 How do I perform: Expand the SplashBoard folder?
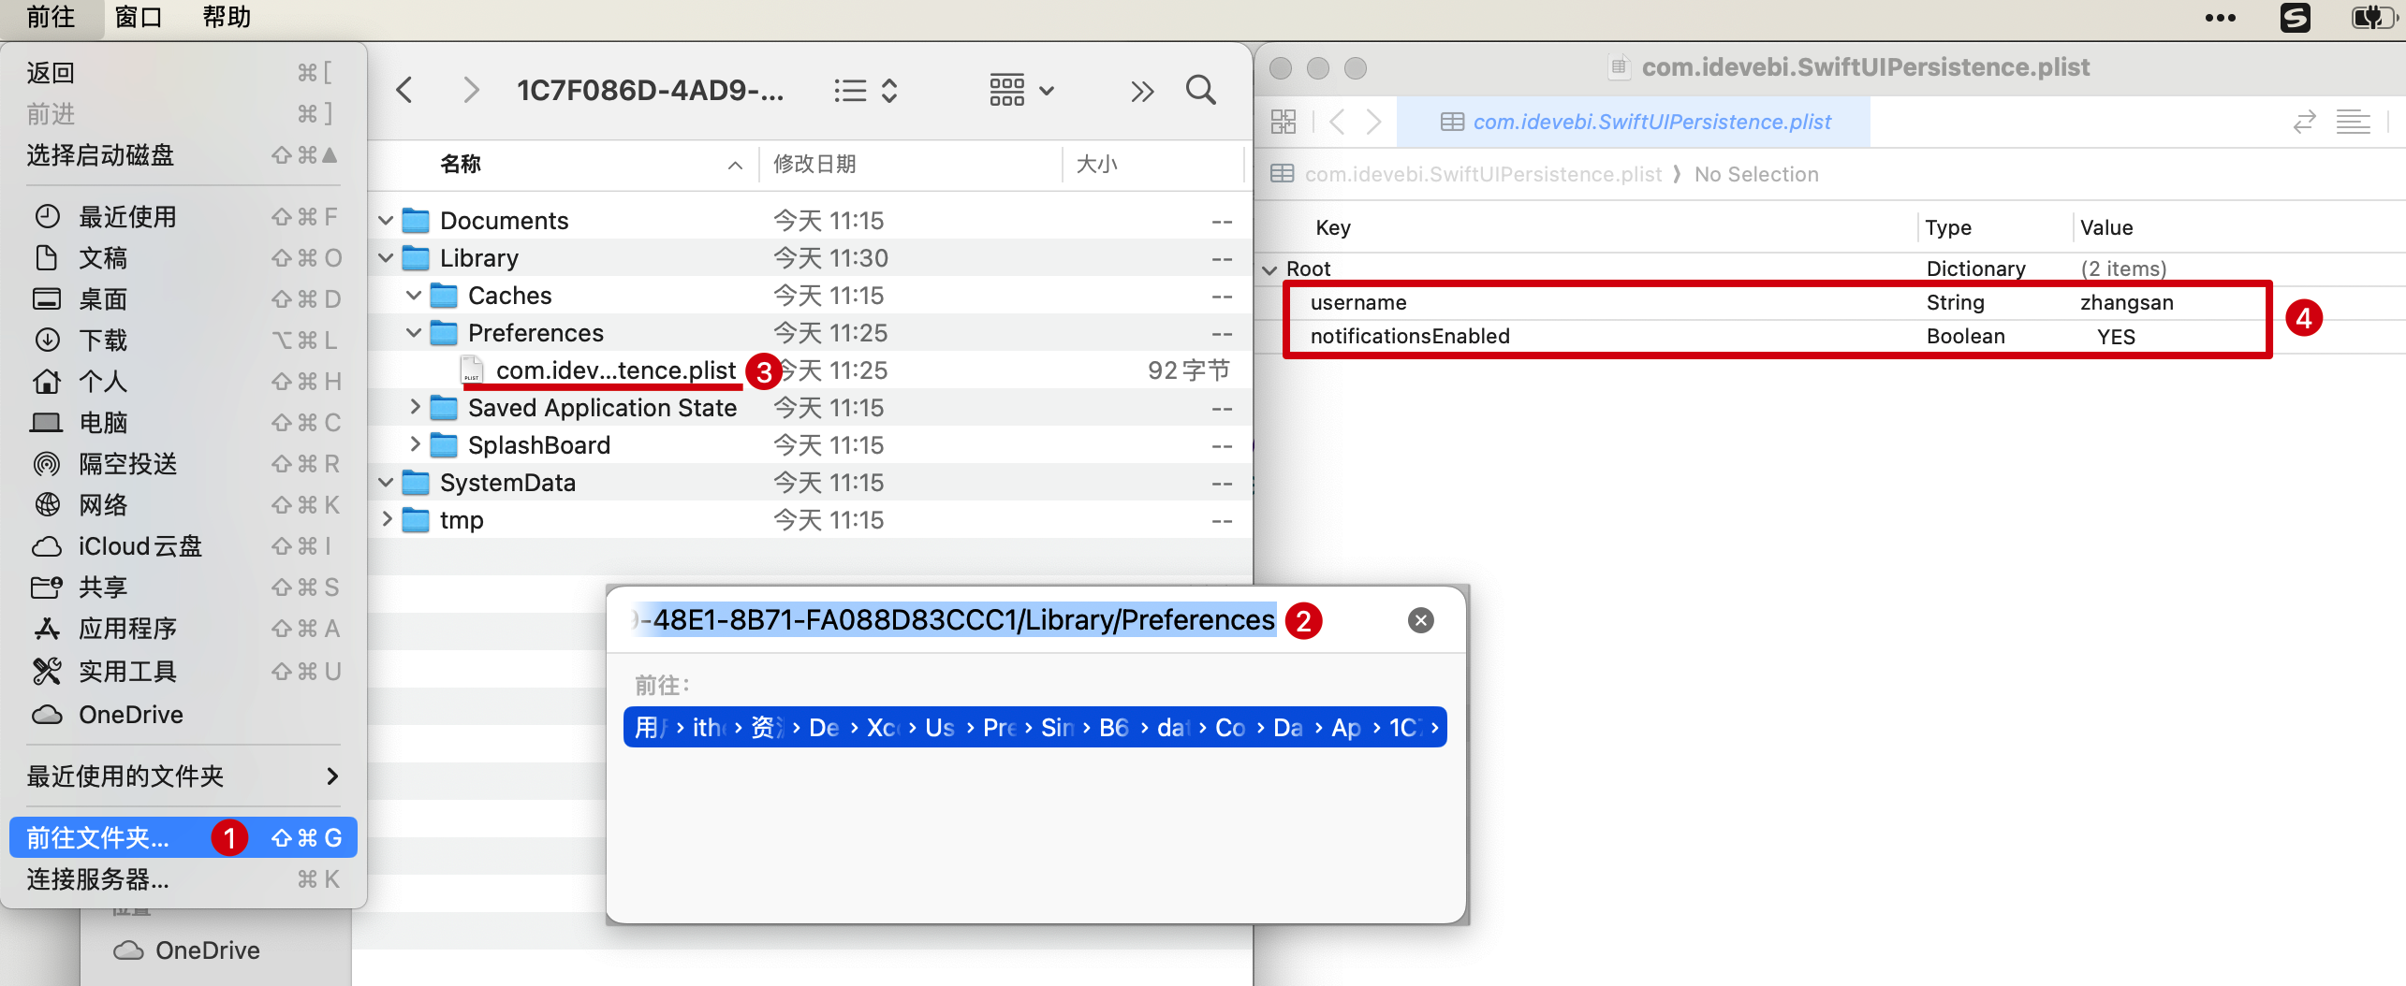(x=414, y=445)
